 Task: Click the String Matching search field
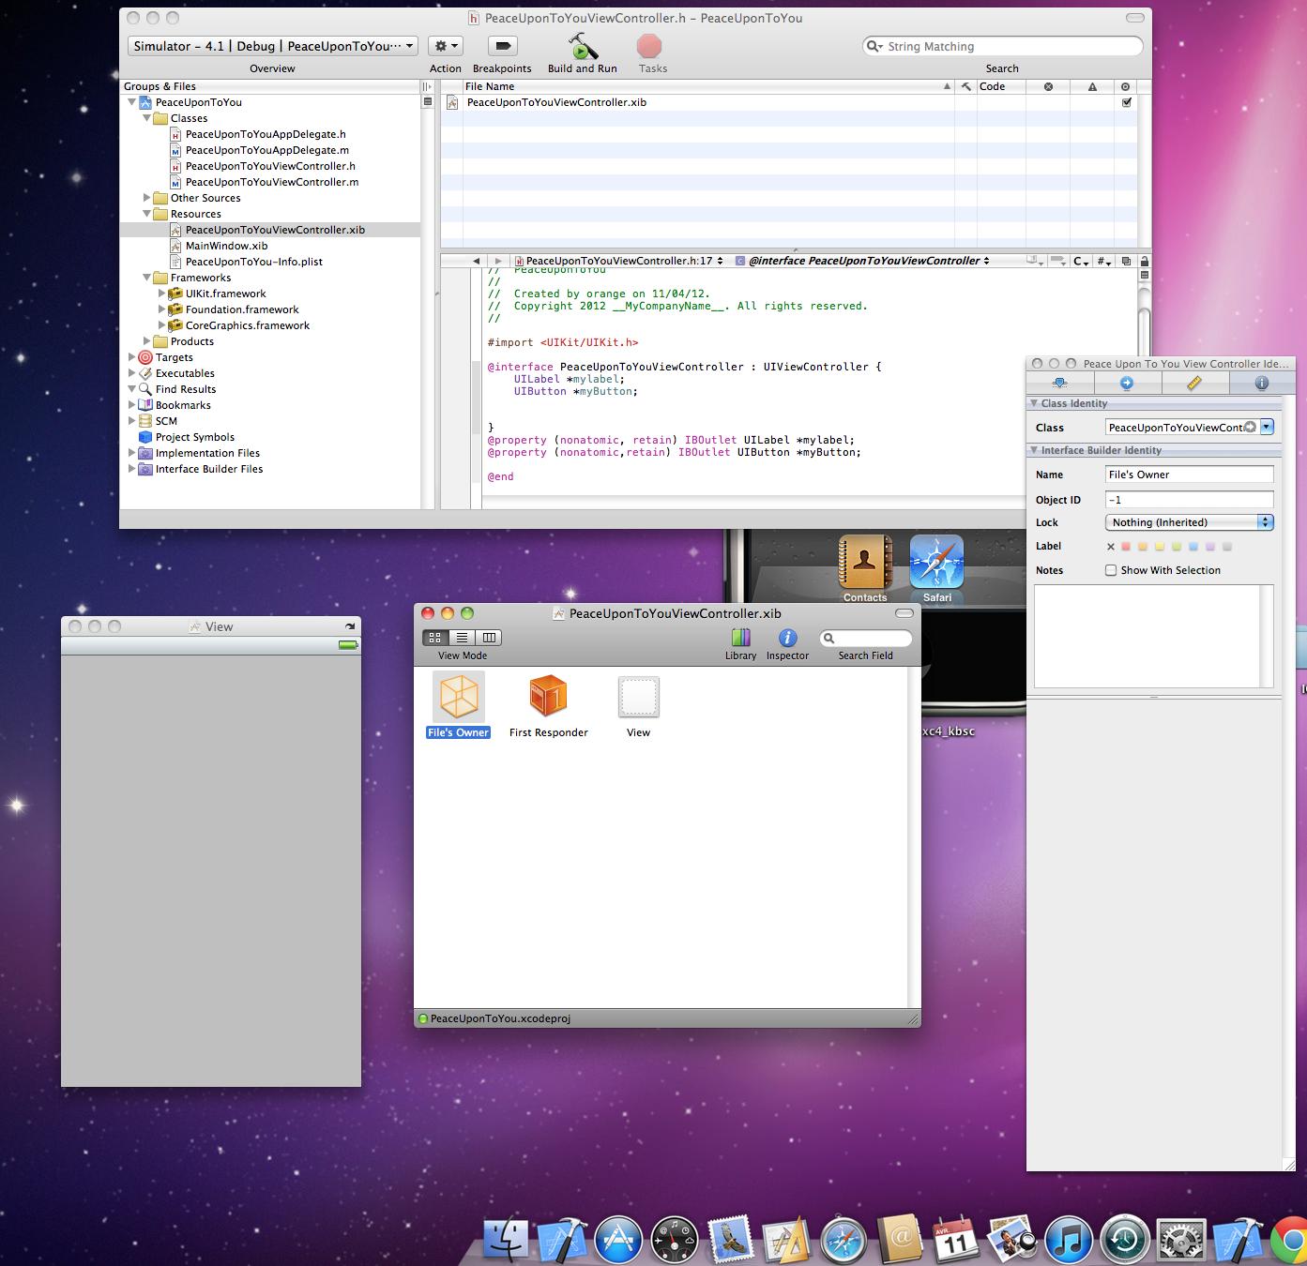point(1002,46)
